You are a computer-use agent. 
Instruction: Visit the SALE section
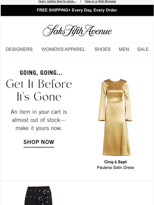pos(143,49)
